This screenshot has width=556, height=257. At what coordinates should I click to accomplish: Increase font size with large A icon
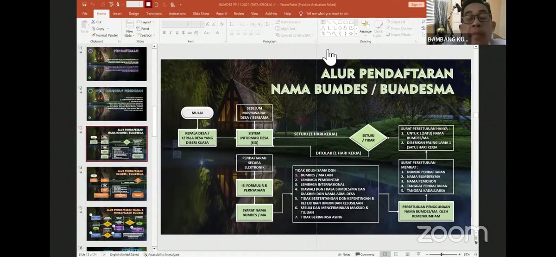tap(207, 24)
